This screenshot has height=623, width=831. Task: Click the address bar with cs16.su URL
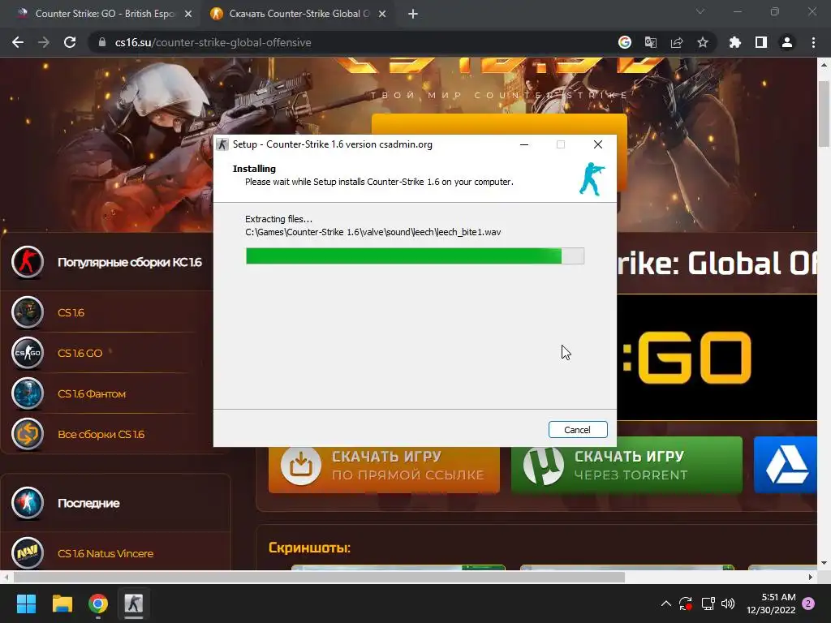pos(350,42)
